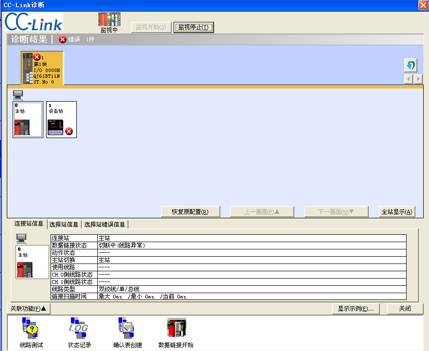Click the 全站显示 show all stations button
429x351 pixels.
397,211
